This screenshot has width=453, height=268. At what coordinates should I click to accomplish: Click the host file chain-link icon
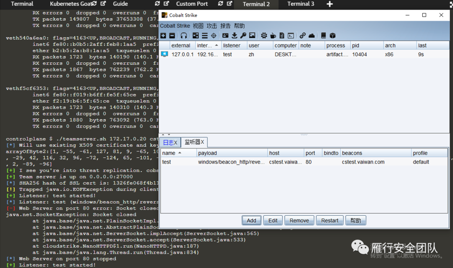tap(302, 36)
